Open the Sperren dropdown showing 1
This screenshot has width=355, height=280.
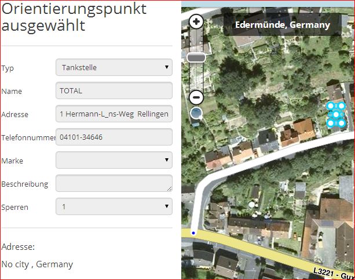pos(114,206)
